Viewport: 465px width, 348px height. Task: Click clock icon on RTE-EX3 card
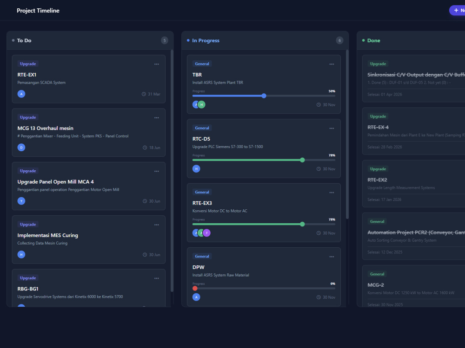(x=319, y=233)
